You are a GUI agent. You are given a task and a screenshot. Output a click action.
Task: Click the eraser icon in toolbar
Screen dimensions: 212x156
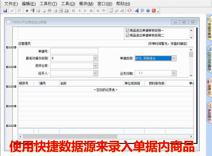[44, 11]
